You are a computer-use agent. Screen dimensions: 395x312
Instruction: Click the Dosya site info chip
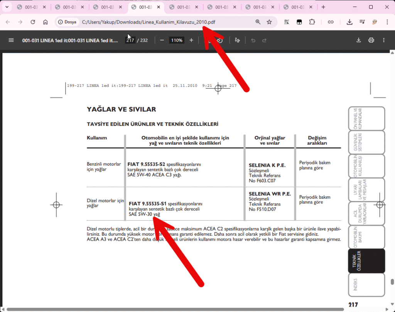click(67, 22)
